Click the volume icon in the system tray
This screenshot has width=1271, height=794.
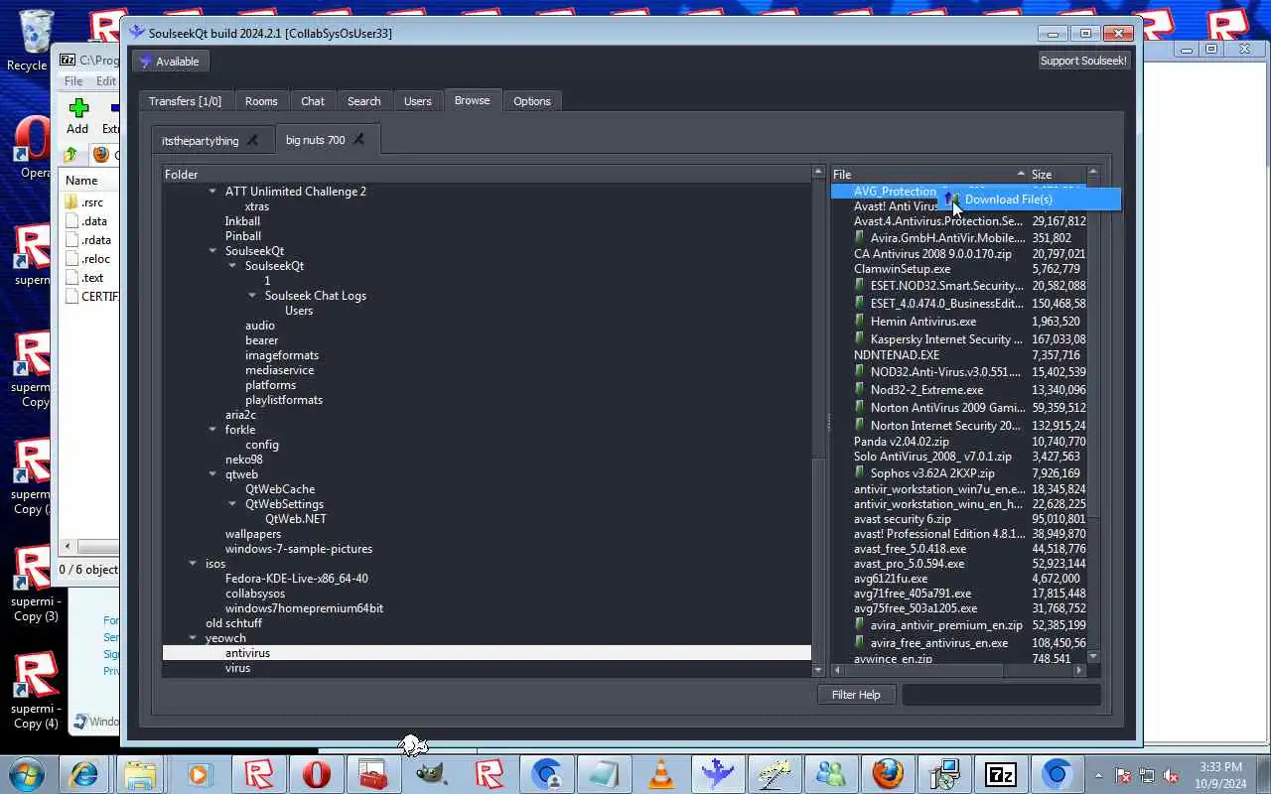[1172, 775]
